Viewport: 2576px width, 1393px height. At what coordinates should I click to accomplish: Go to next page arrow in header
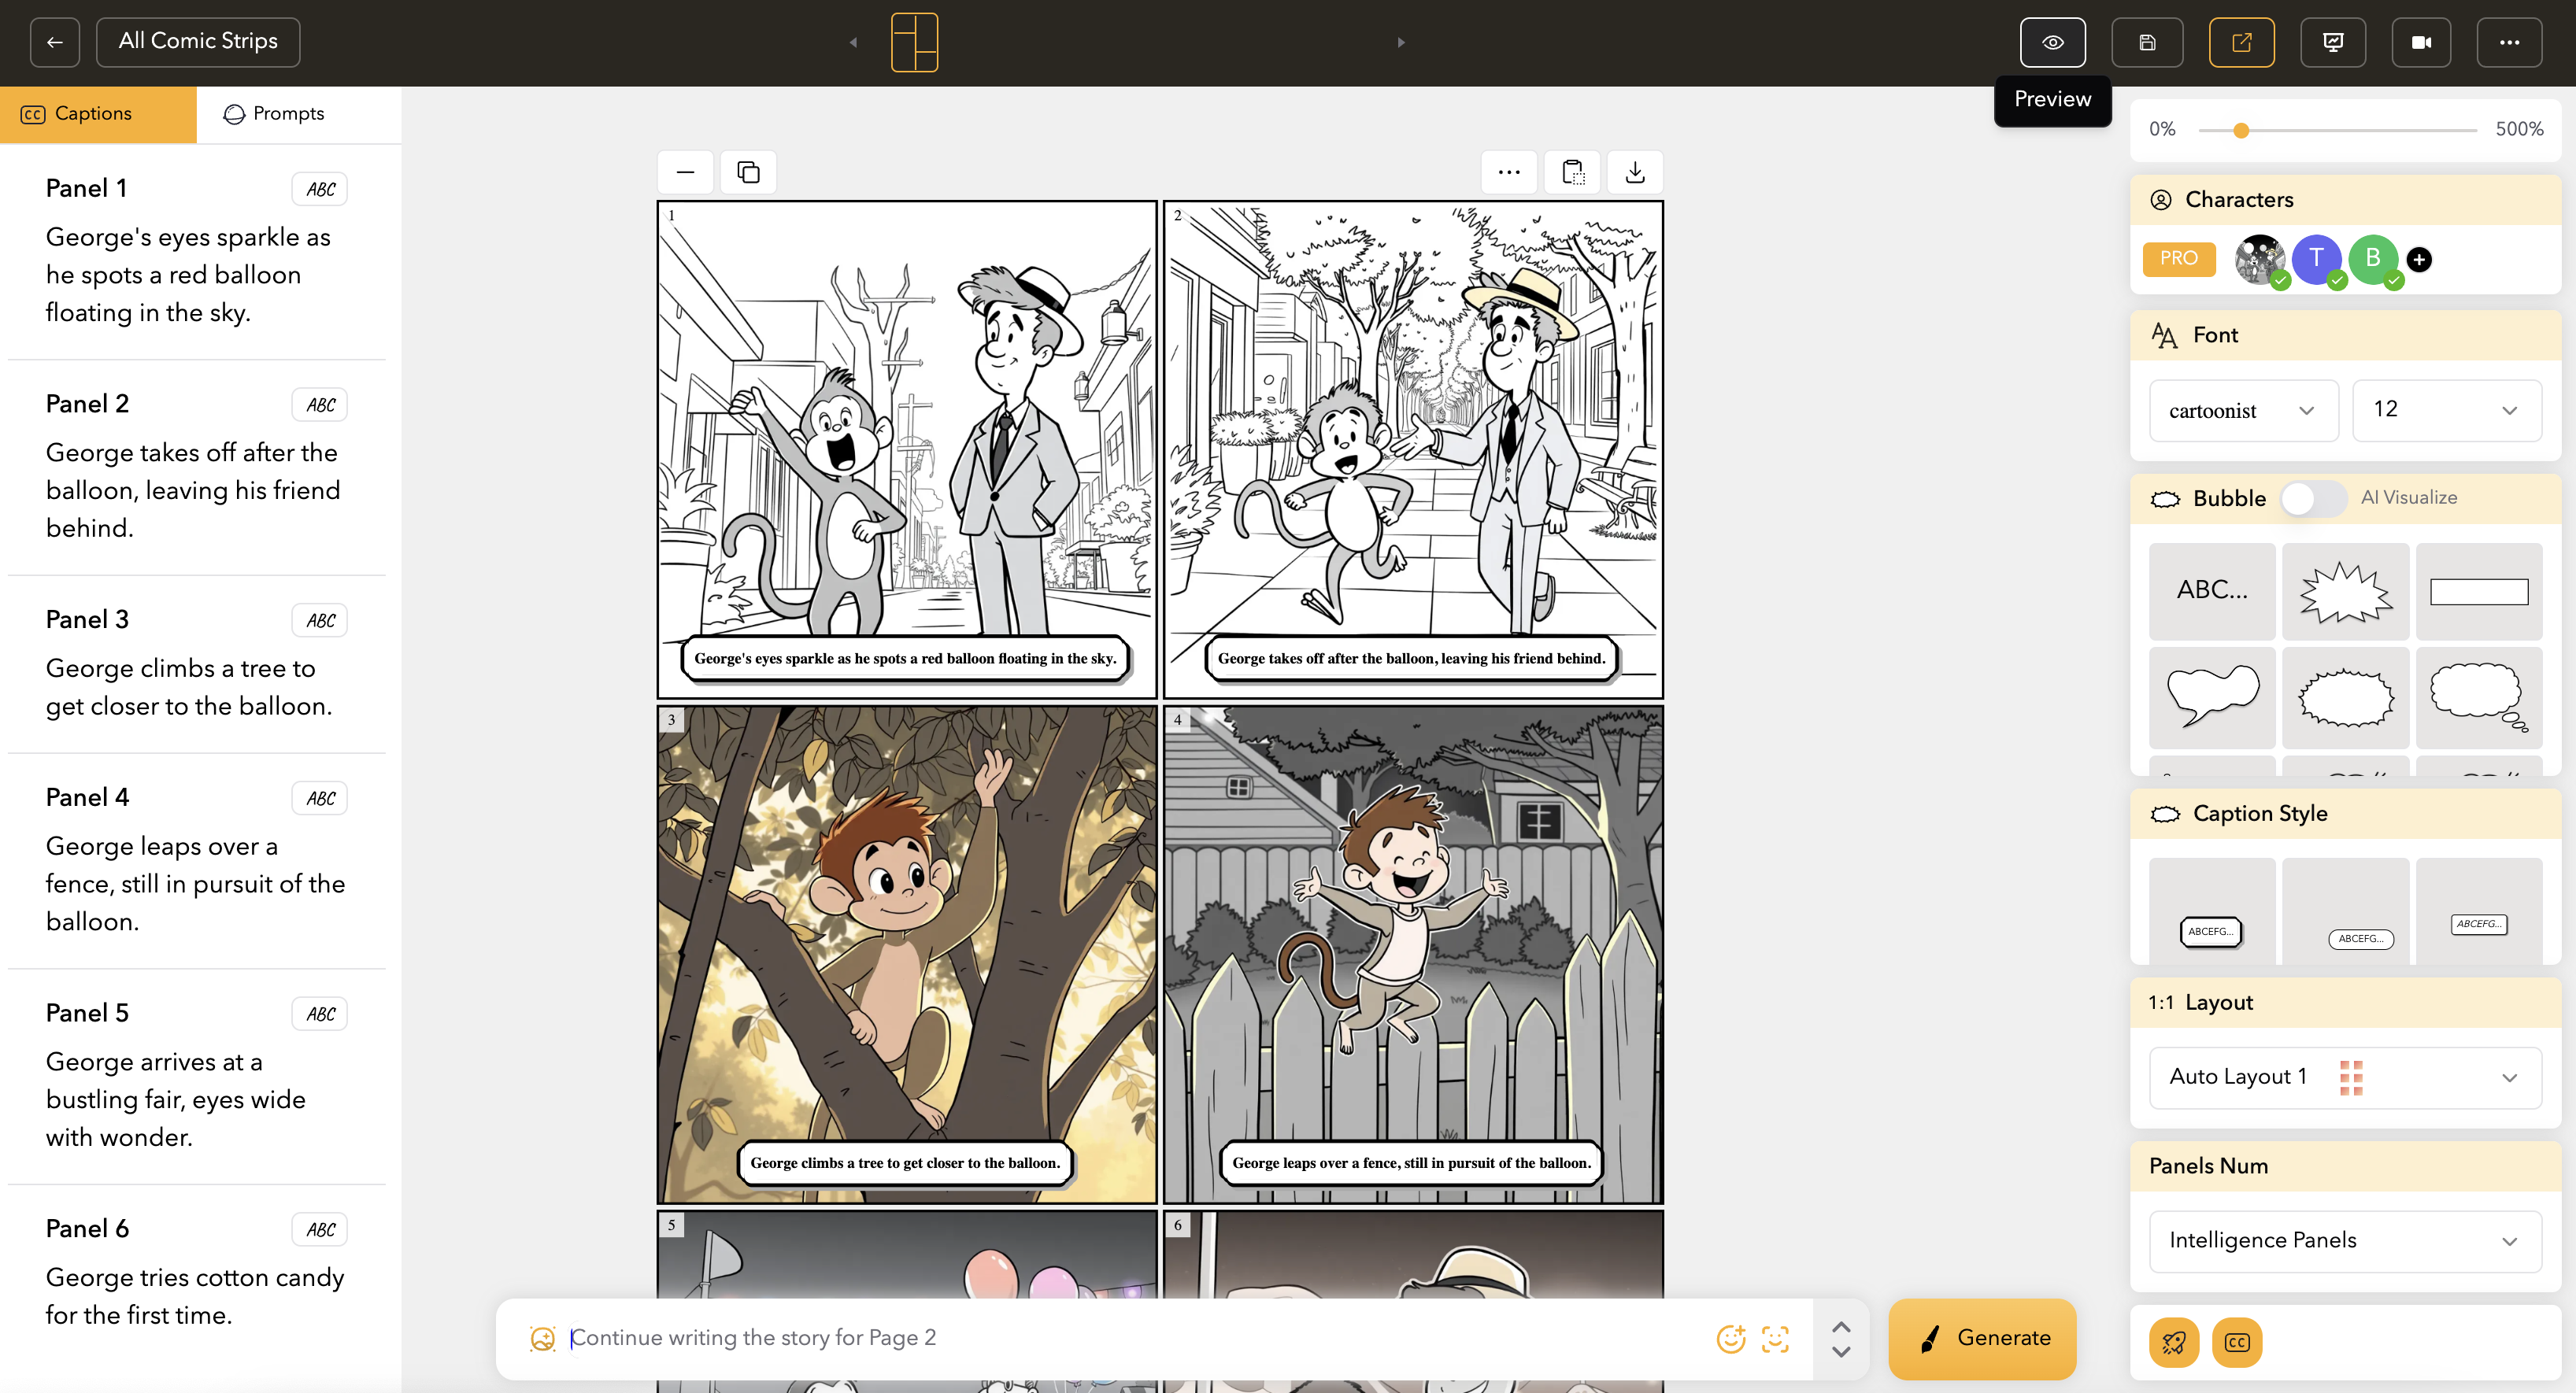[x=1401, y=42]
